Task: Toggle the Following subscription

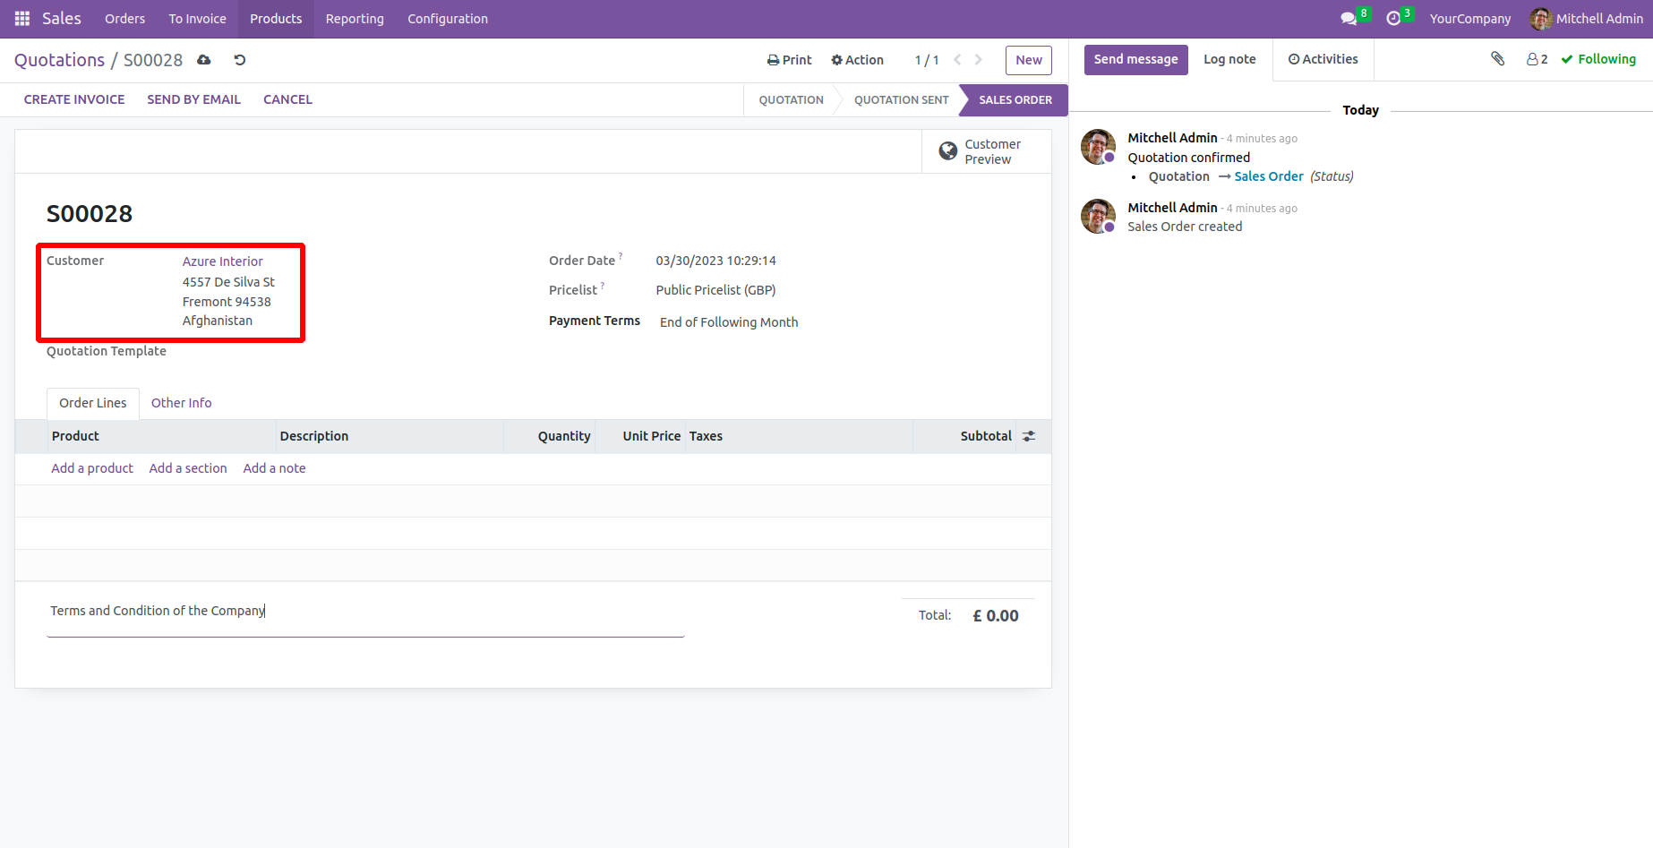Action: click(x=1598, y=59)
